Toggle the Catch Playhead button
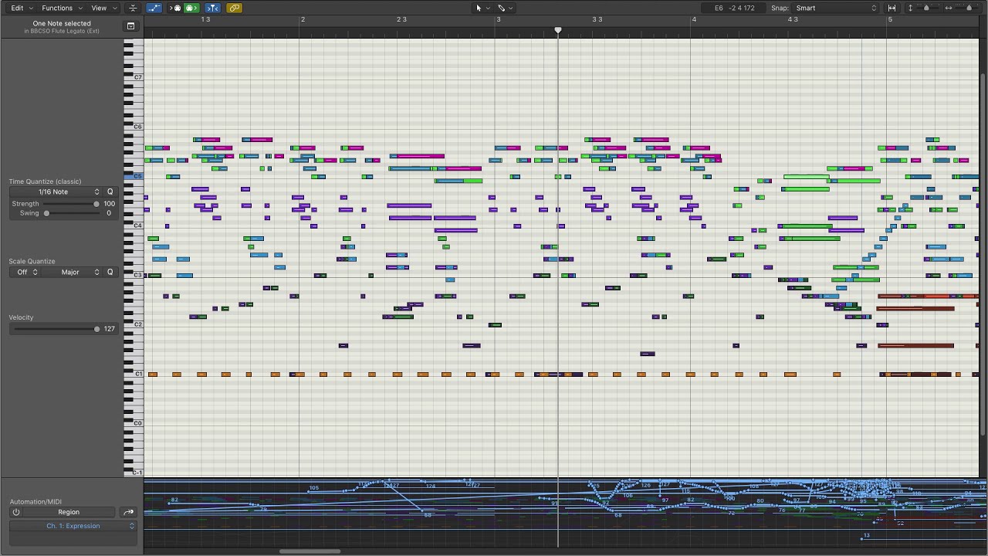This screenshot has width=988, height=556. [212, 8]
